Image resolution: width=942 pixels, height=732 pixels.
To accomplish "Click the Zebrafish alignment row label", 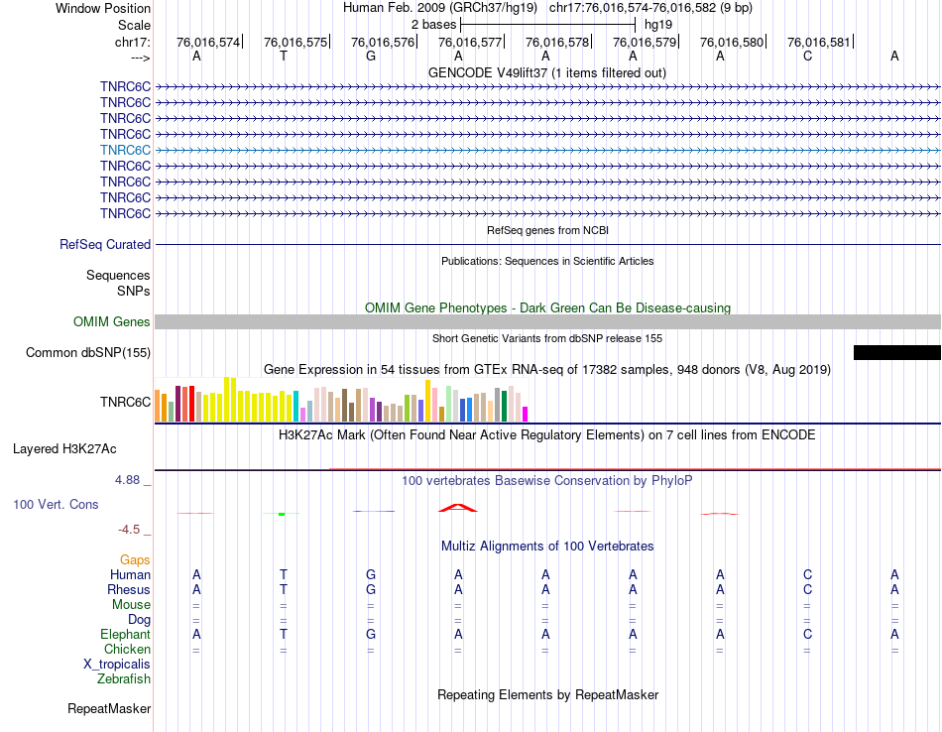I will tap(124, 678).
